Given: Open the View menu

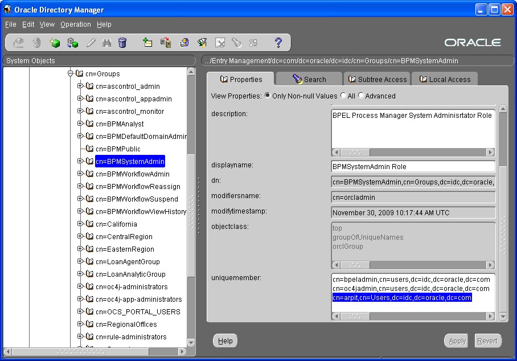Looking at the screenshot, I should [47, 24].
